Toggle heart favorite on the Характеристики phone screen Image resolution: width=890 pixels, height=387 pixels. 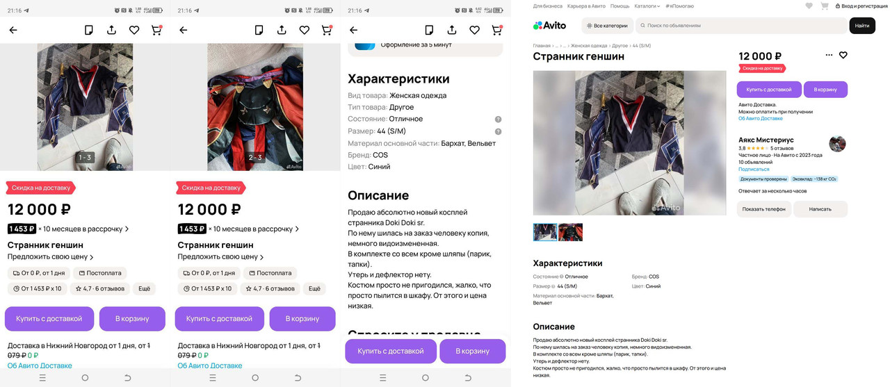(474, 30)
